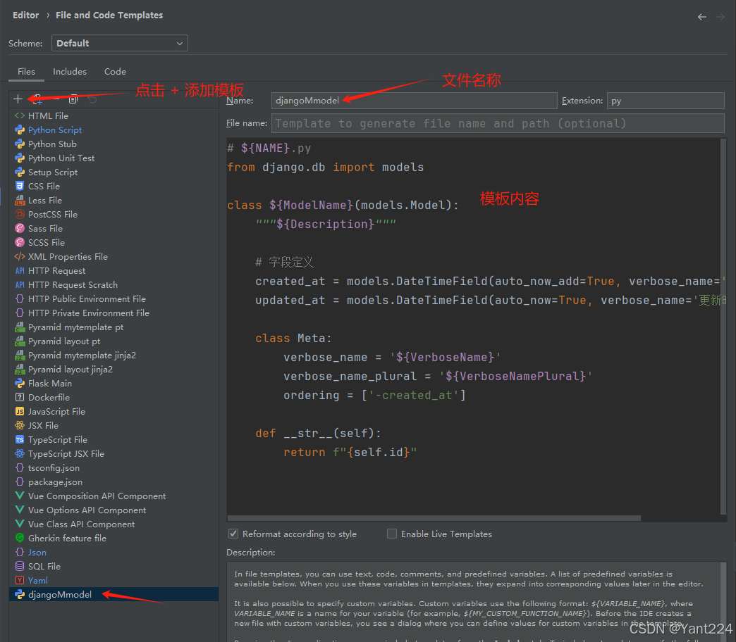Select the tsconfig.json template

click(x=114, y=467)
